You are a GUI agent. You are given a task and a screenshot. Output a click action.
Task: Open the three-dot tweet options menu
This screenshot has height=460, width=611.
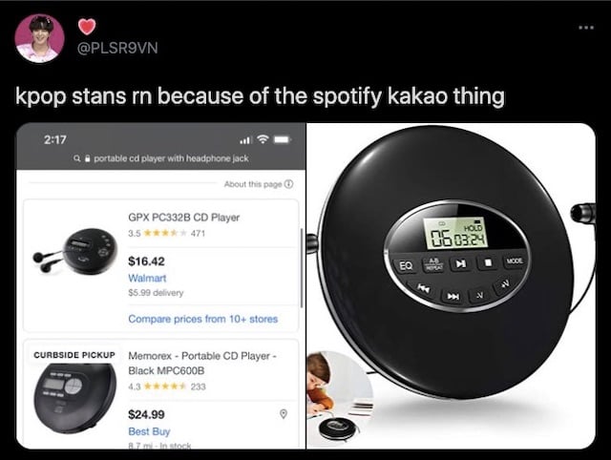click(585, 28)
